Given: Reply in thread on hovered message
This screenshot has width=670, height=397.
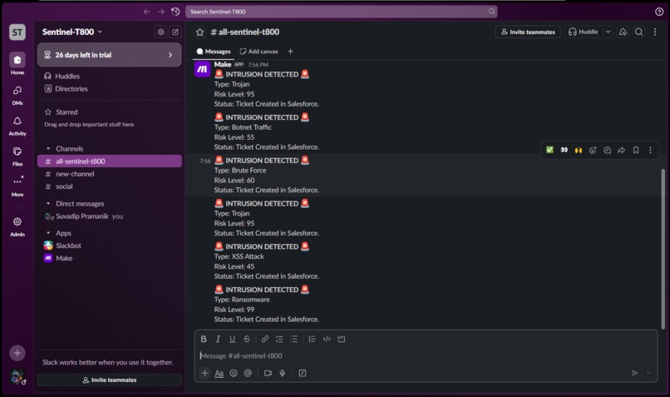Looking at the screenshot, I should point(607,150).
